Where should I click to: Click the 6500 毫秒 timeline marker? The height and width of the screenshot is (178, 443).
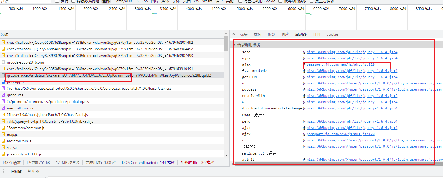[322, 9]
